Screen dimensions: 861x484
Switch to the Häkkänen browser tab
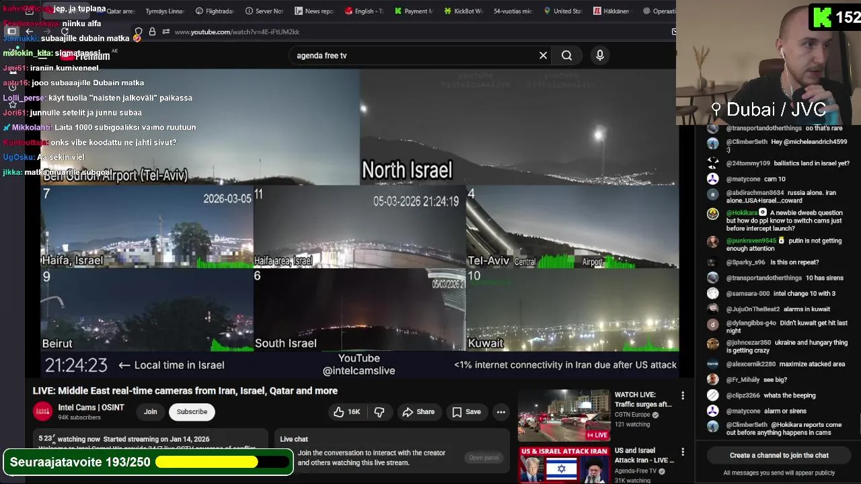click(x=611, y=11)
